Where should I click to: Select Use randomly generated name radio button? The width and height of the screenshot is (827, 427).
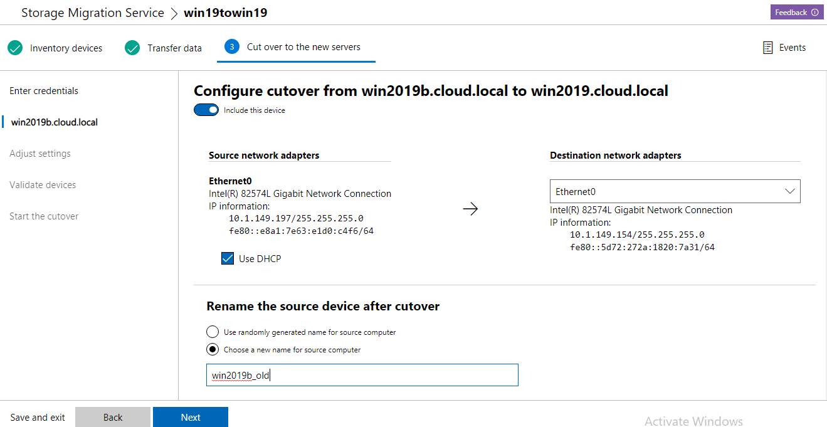point(213,332)
